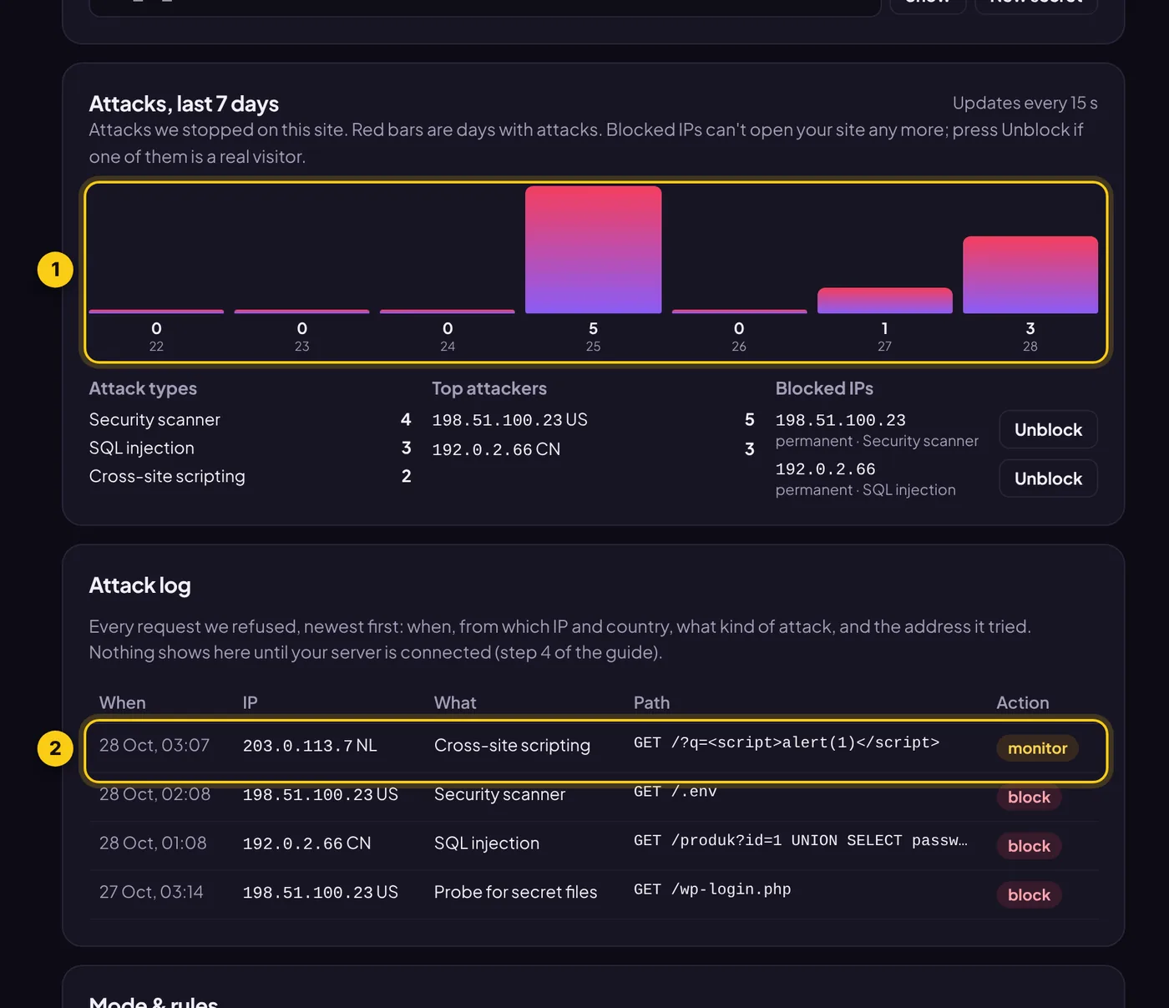Click the timestamp "28 Oct, 01:08"

click(153, 843)
